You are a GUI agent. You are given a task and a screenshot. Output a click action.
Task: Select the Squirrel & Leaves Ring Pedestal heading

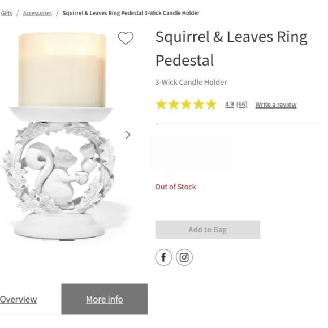[x=231, y=48]
